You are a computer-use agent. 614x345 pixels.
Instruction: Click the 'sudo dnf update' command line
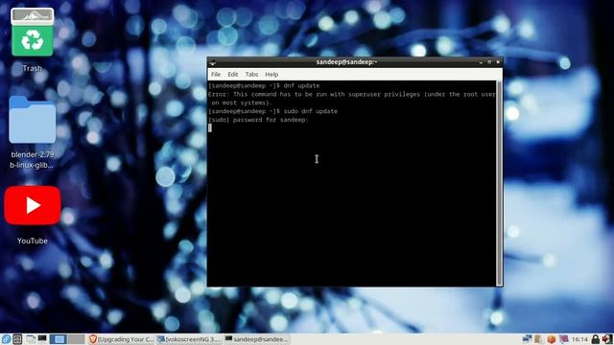click(272, 111)
